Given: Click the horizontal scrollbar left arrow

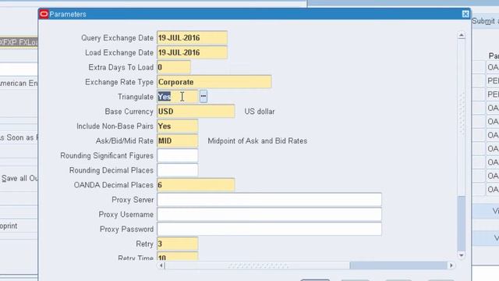Looking at the screenshot, I should 161,265.
